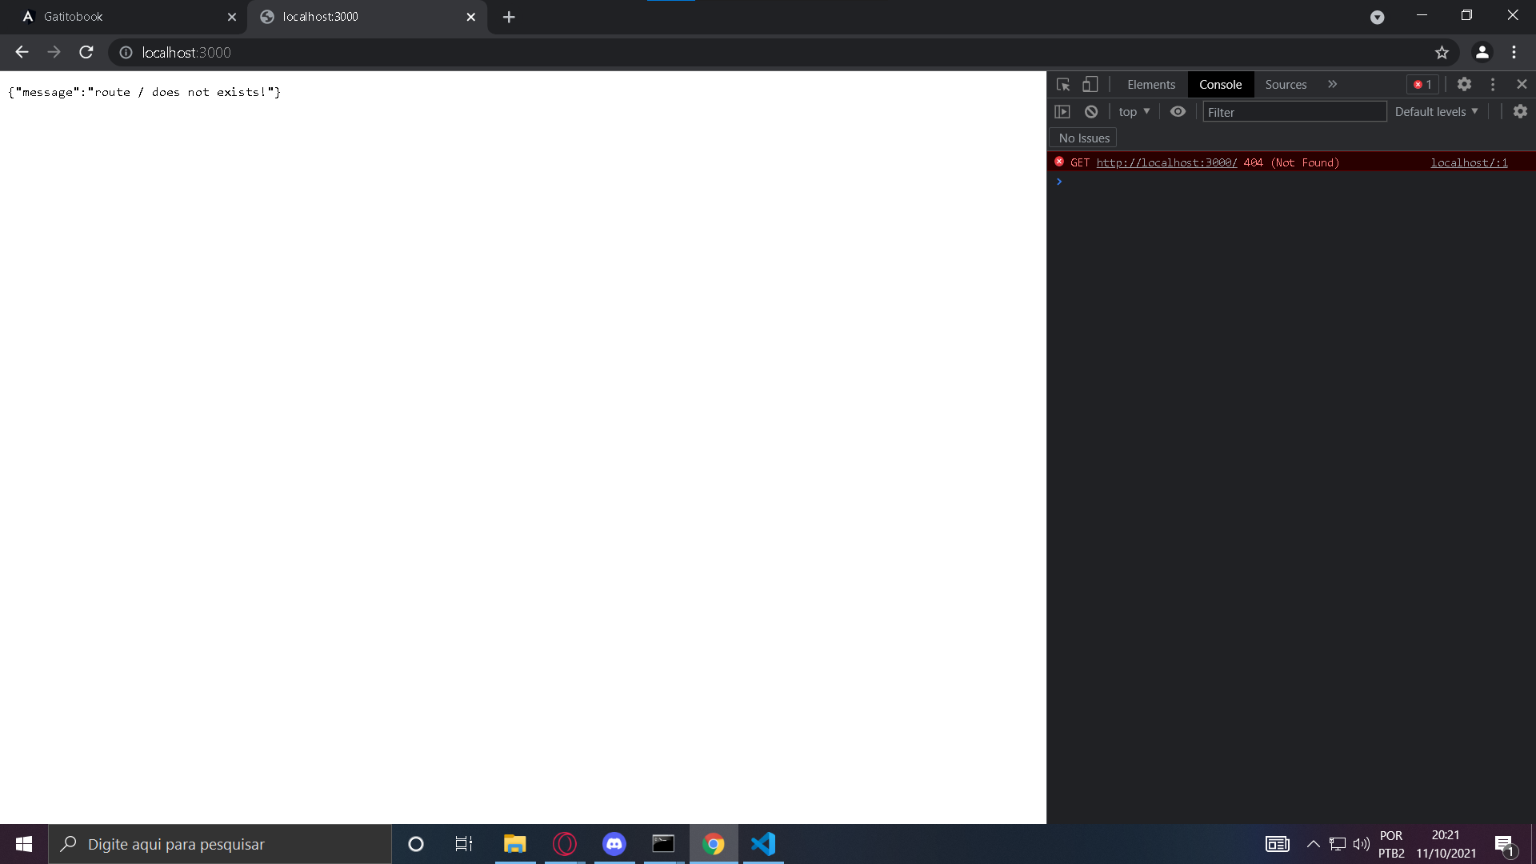
Task: Open Opera browser from the taskbar
Action: 565,844
